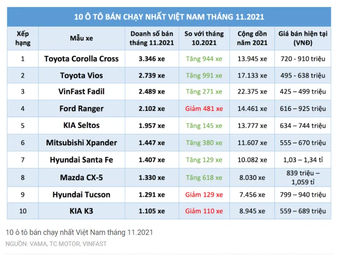Screen dimensions: 339x260
Task: Click the KIA K3 cell
Action: click(x=82, y=211)
